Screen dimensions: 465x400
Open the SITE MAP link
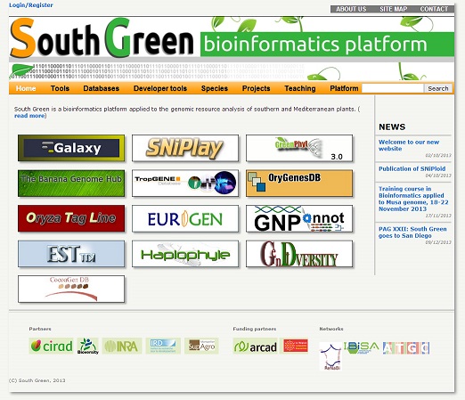click(x=394, y=9)
